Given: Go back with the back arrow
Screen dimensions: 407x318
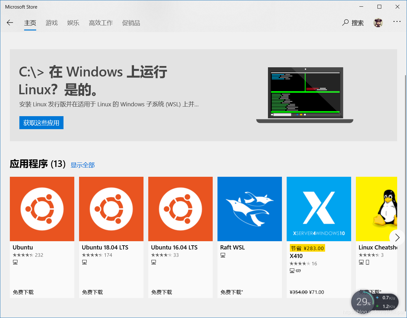Looking at the screenshot, I should (x=10, y=23).
